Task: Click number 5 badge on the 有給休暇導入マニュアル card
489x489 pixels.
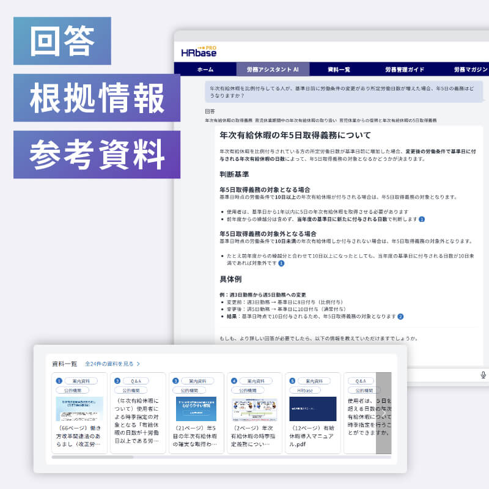Action: coord(292,380)
